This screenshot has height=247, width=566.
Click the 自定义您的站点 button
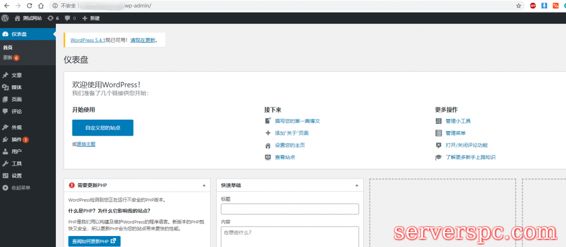click(103, 127)
